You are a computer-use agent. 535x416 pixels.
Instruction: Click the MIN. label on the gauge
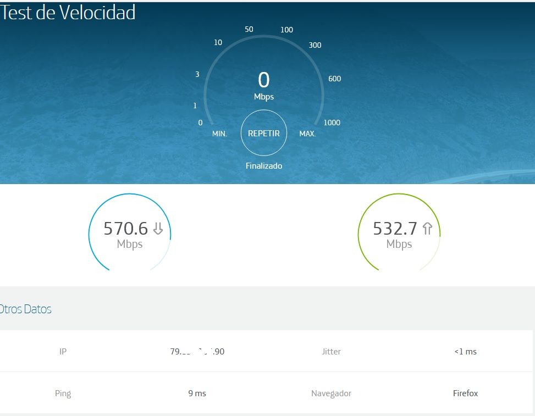point(219,134)
